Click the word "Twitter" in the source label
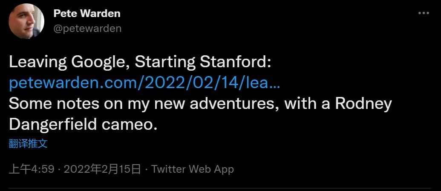441x191 pixels. point(169,169)
